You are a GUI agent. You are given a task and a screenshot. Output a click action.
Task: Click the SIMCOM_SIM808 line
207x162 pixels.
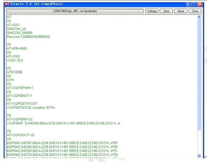point(20,33)
